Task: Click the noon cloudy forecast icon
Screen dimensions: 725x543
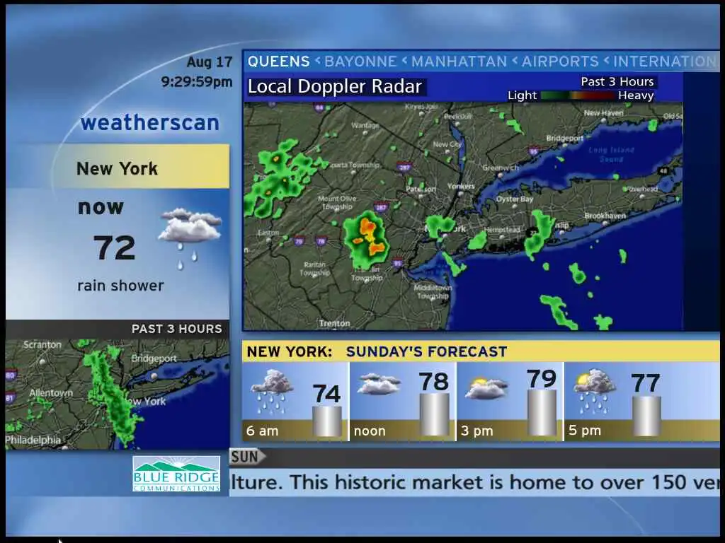Action: tap(379, 384)
